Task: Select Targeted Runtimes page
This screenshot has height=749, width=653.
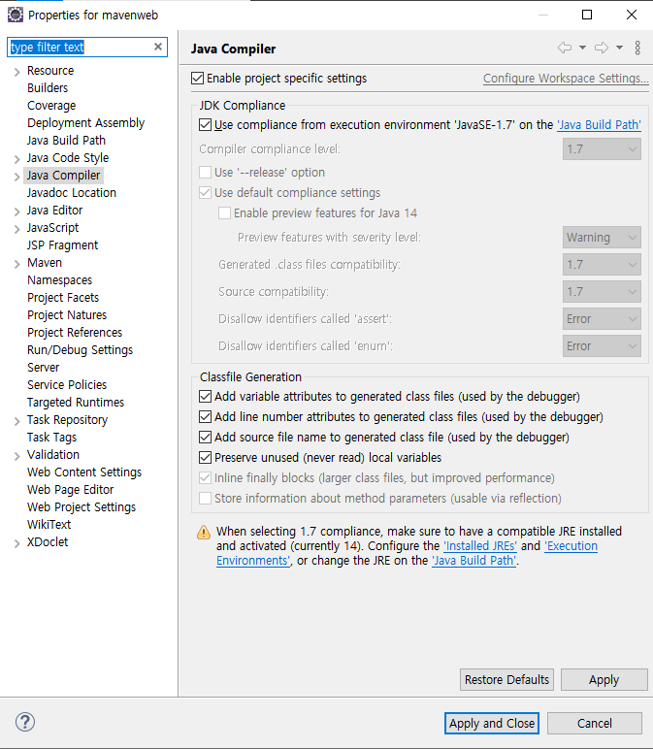Action: click(x=75, y=403)
